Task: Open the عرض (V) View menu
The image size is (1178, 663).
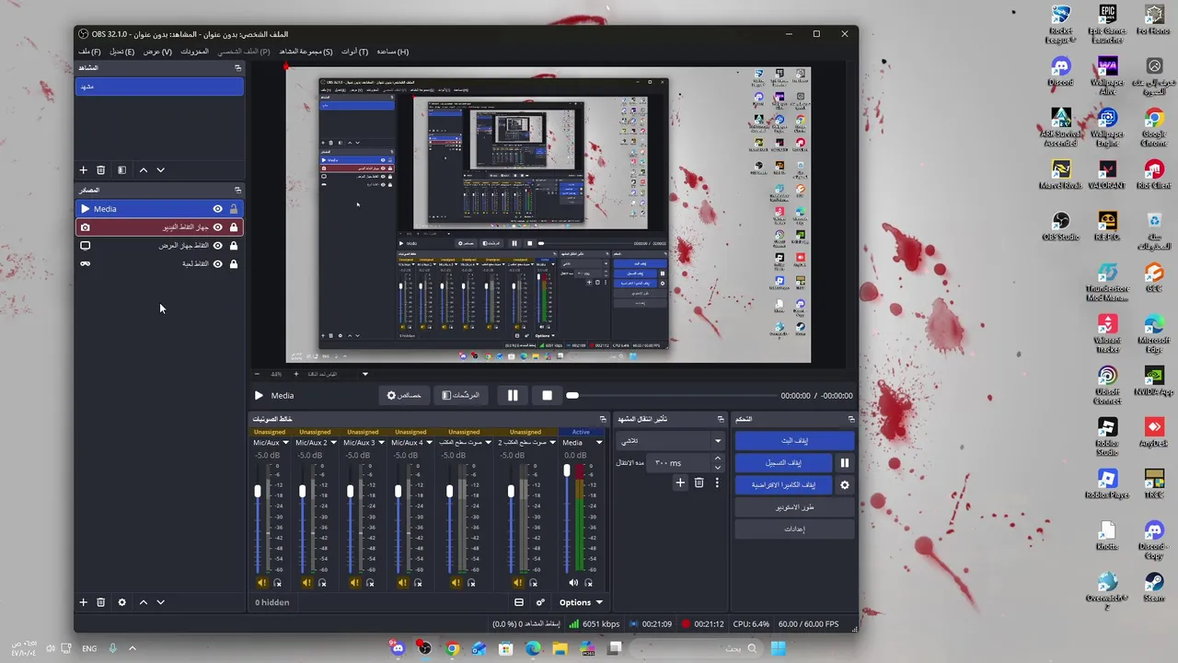Action: tap(157, 52)
